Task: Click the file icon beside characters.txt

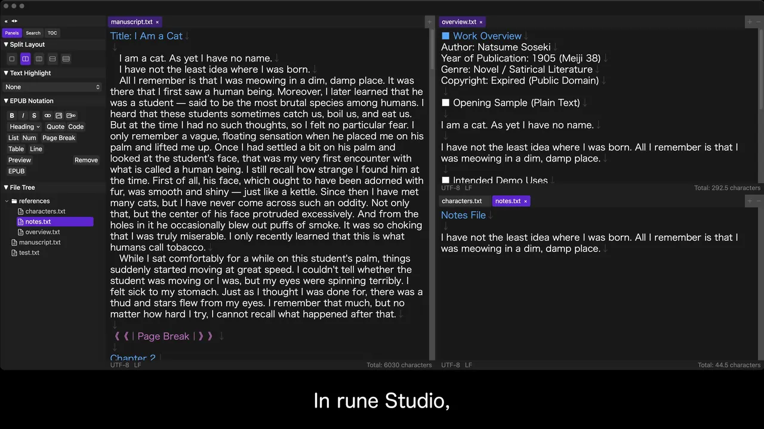Action: [x=21, y=212]
